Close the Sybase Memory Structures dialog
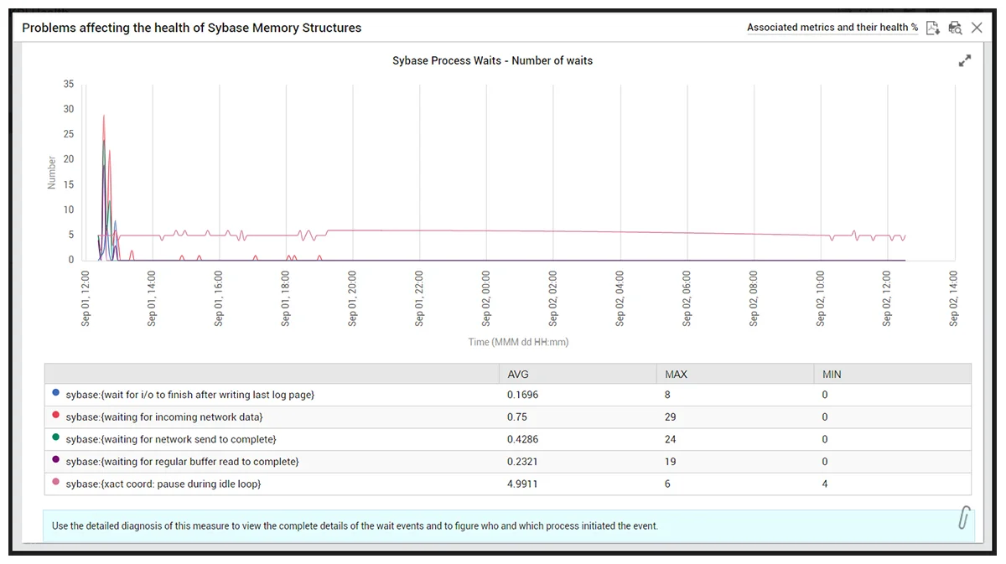 coord(977,28)
